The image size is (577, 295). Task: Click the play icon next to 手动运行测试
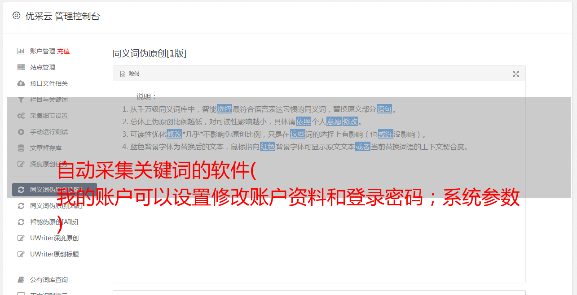[x=21, y=132]
